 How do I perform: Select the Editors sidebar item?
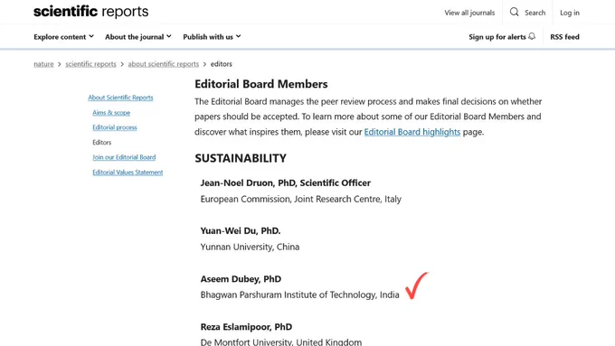tap(102, 142)
